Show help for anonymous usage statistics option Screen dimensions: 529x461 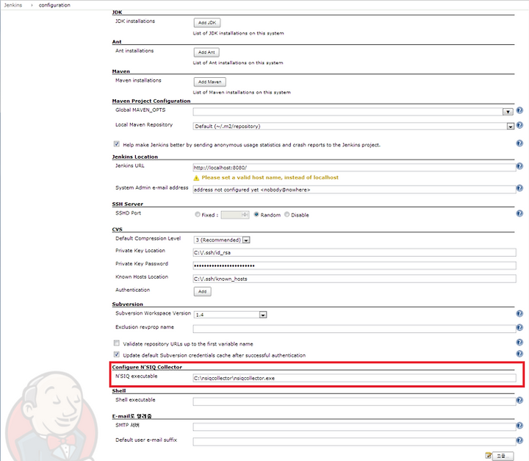[519, 143]
